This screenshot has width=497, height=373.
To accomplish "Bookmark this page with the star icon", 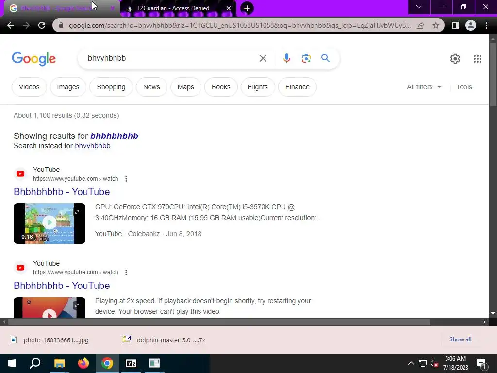I will [x=436, y=25].
